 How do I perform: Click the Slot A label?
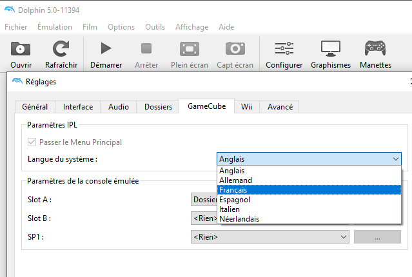(40, 200)
